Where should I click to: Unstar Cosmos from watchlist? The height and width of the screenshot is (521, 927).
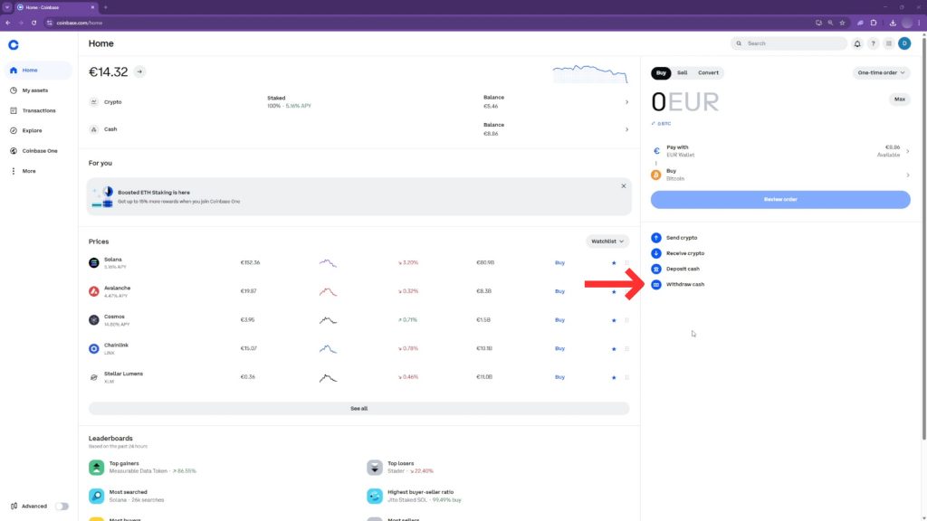(614, 320)
